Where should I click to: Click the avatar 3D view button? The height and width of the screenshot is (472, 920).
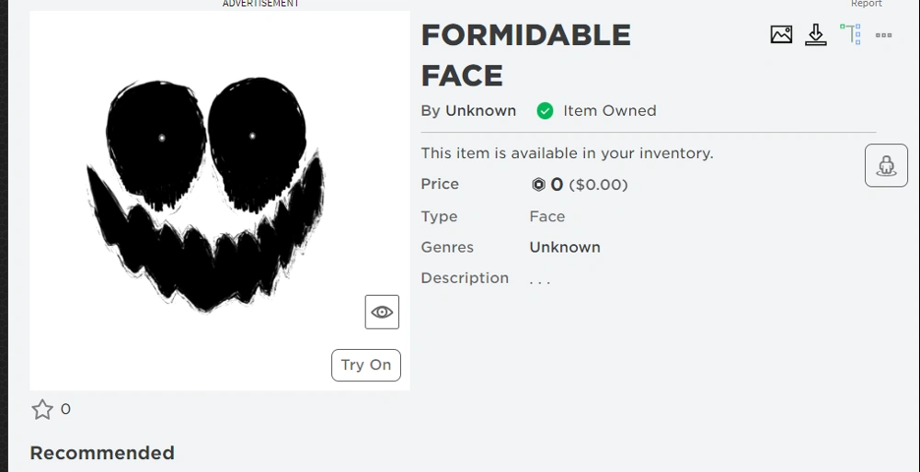(886, 166)
